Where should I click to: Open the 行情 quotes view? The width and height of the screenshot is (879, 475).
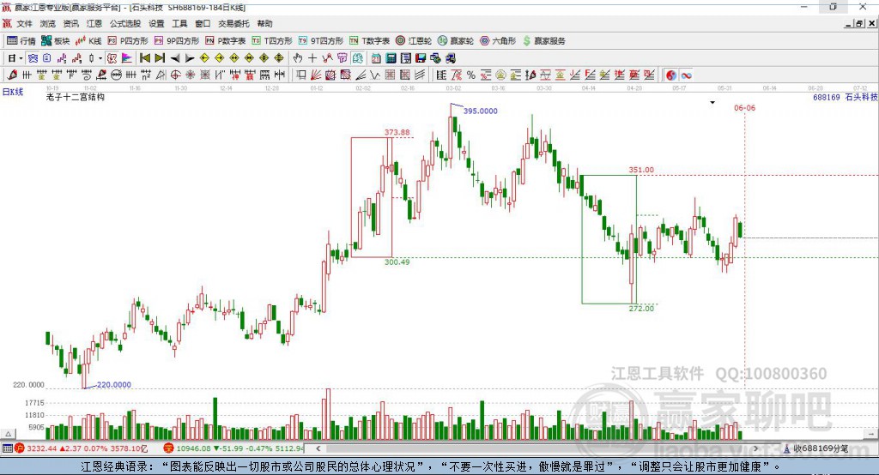[x=21, y=41]
